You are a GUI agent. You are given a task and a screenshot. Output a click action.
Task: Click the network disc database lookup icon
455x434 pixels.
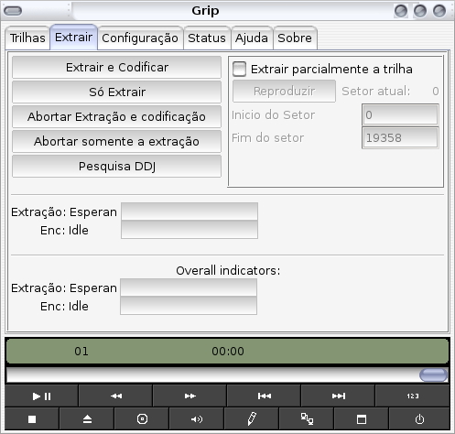point(307,418)
